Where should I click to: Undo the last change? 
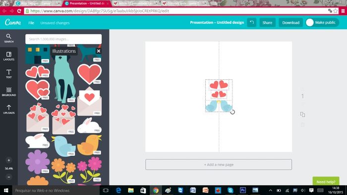[252, 22]
